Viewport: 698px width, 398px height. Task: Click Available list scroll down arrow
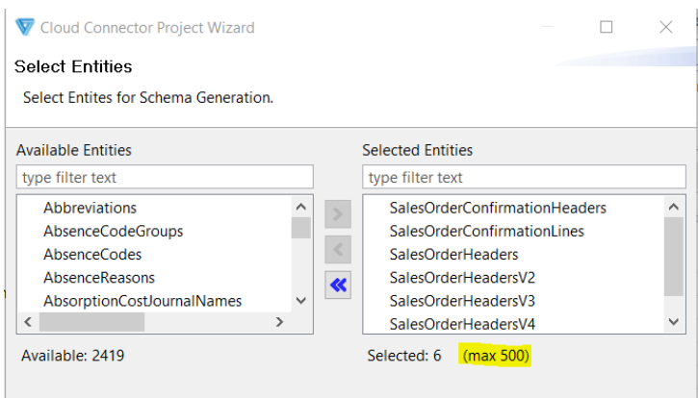tap(301, 301)
